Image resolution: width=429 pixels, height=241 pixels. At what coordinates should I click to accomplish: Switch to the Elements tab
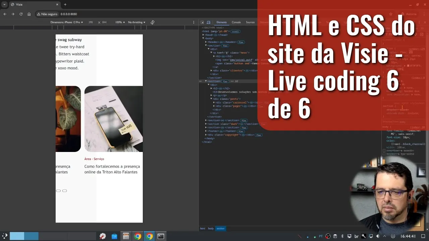tap(222, 22)
